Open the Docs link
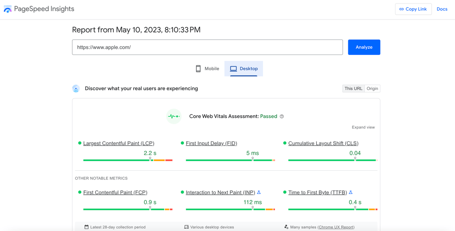455x231 pixels. (x=442, y=9)
